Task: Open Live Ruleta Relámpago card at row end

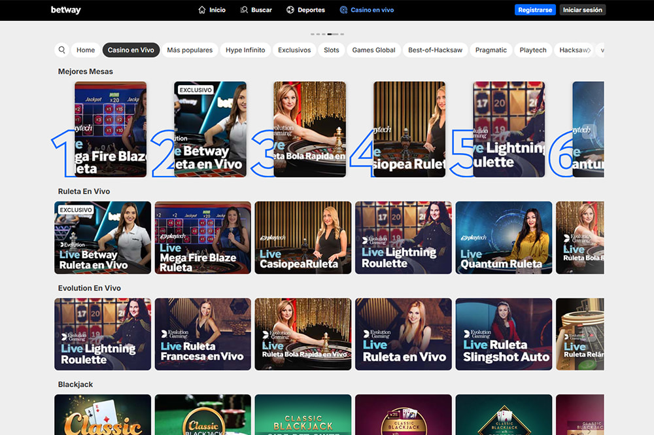Action: (579, 334)
